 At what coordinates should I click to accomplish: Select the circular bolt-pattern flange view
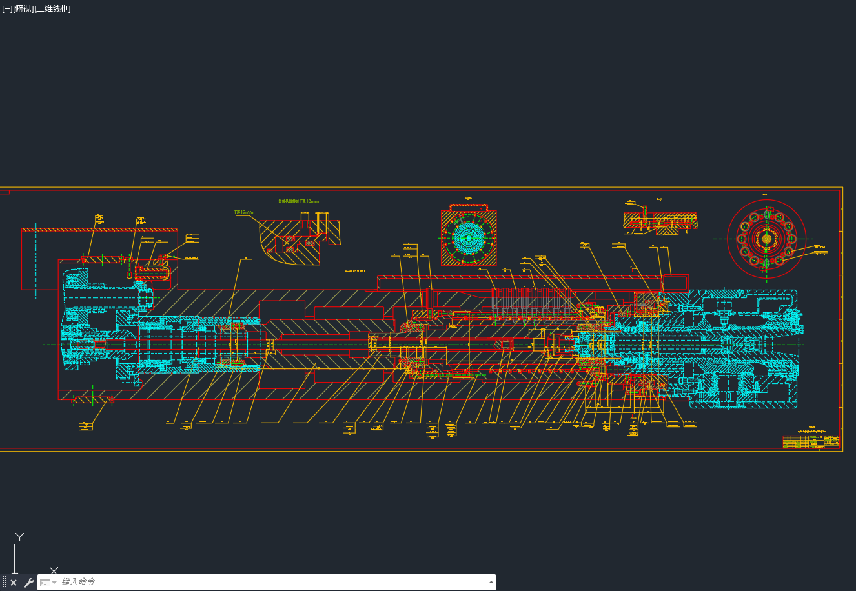(766, 238)
